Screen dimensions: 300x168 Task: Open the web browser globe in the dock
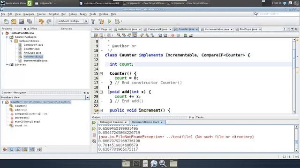point(154,163)
